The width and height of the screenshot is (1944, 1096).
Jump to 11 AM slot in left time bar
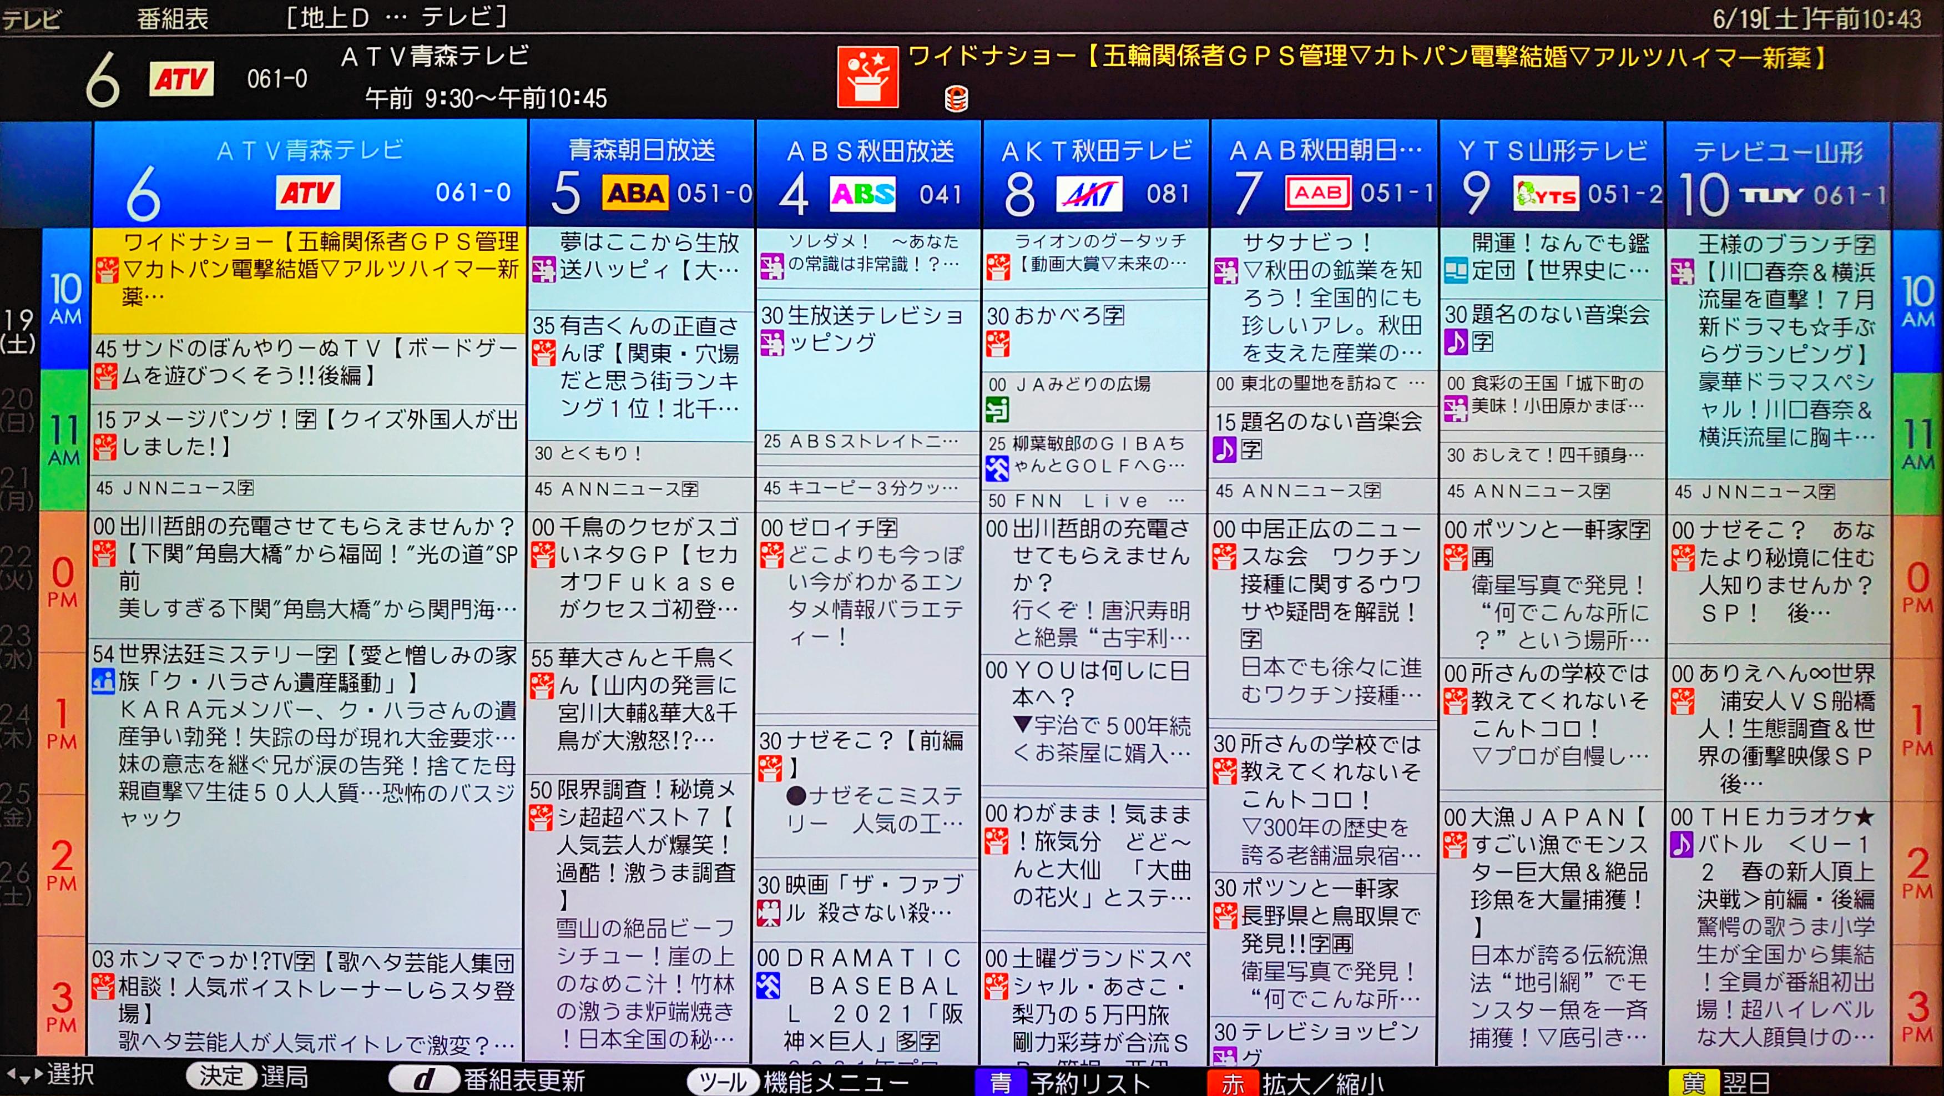pyautogui.click(x=64, y=441)
